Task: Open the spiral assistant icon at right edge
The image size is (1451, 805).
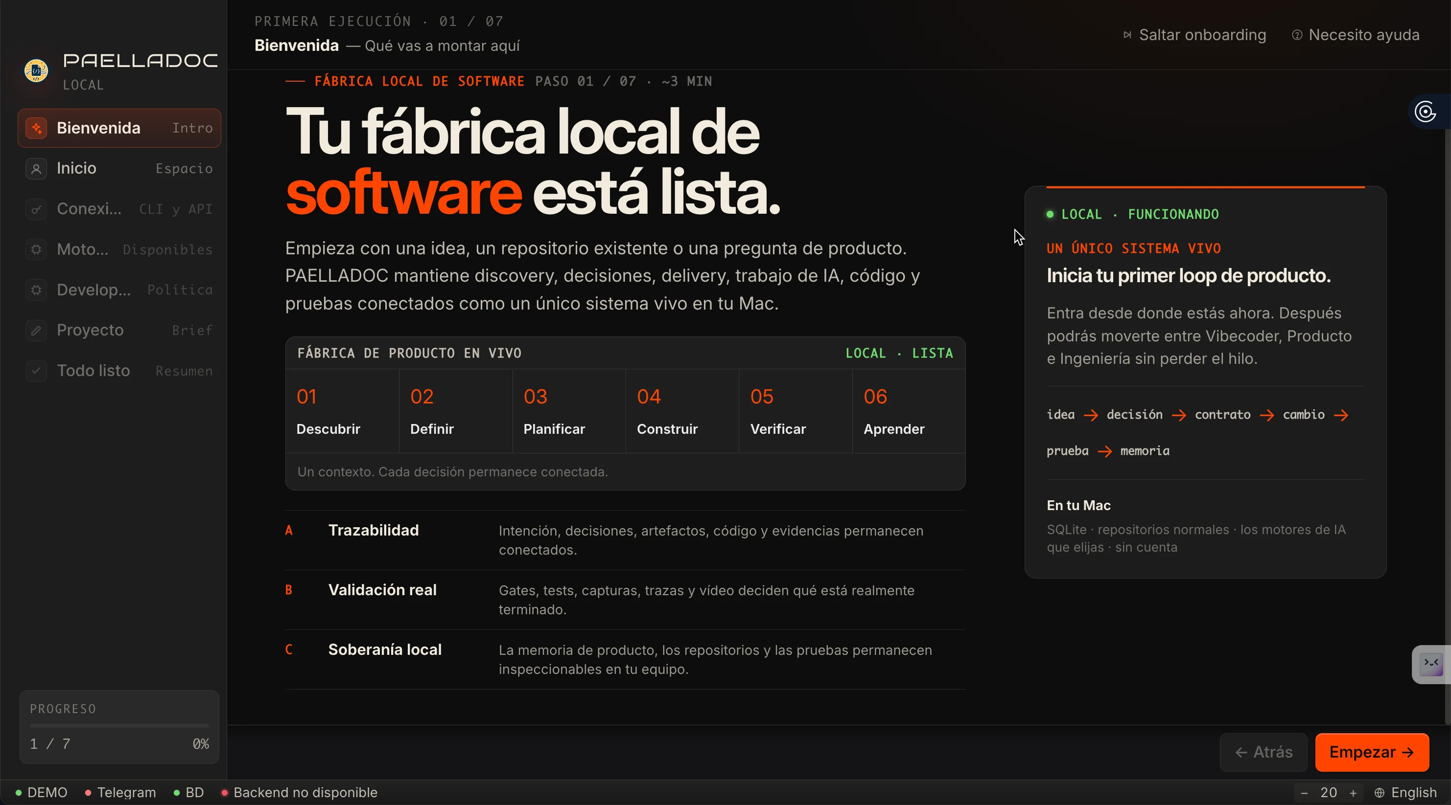Action: [x=1425, y=112]
